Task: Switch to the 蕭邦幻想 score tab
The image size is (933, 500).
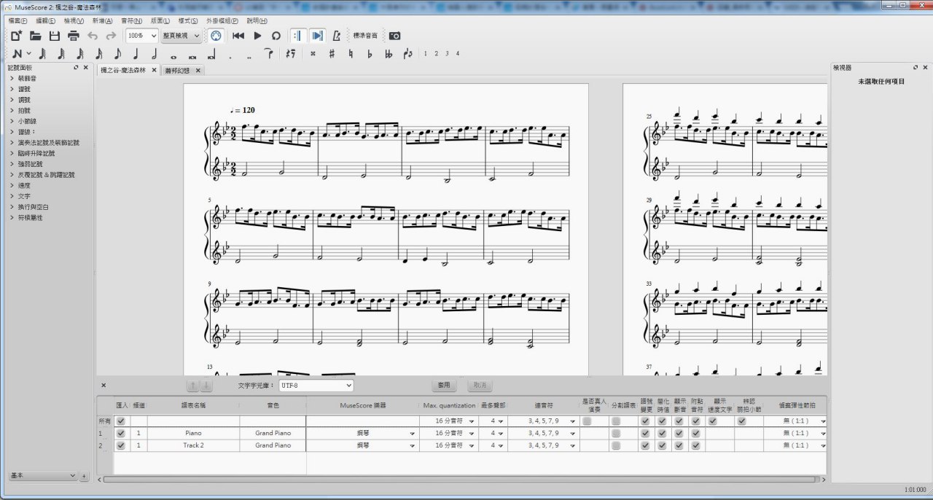Action: (x=178, y=71)
